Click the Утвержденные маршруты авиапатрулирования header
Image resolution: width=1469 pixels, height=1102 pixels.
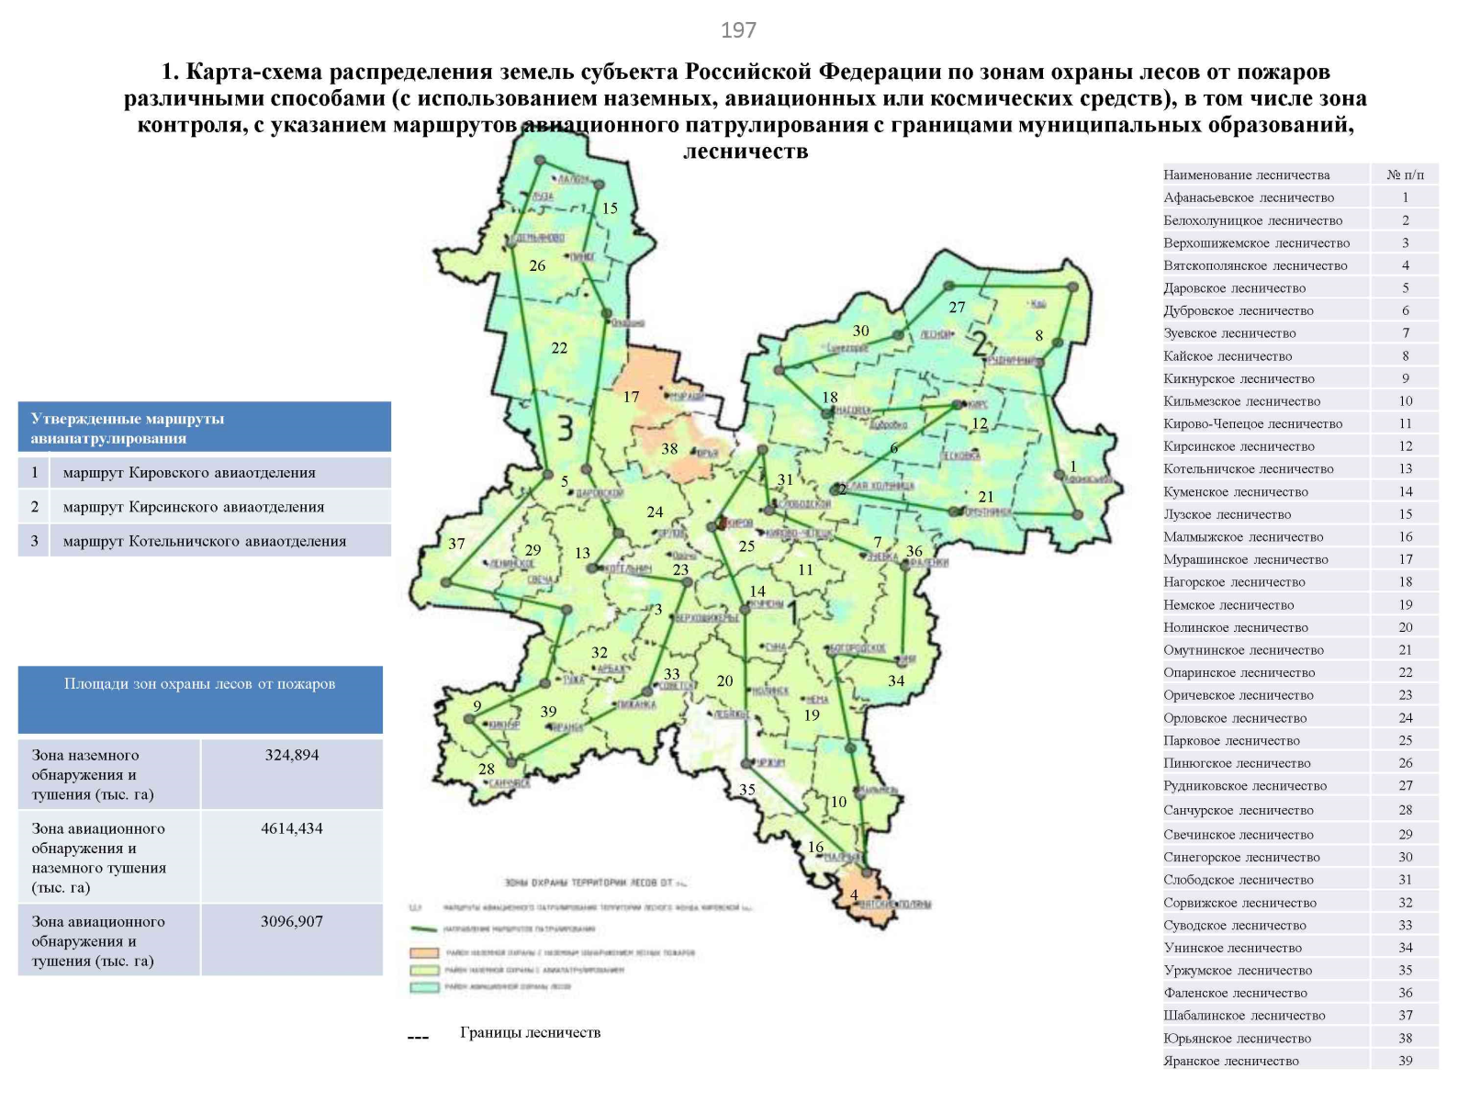204,428
